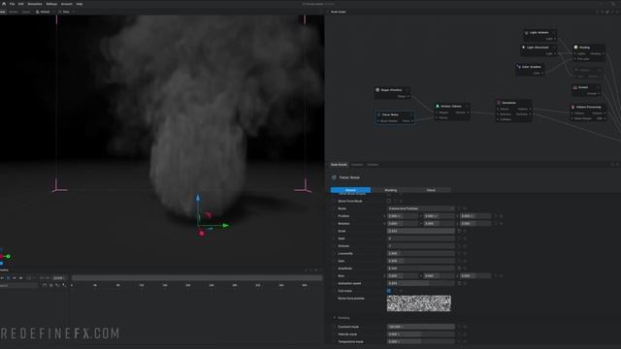Click the Light: Directional node icon
This screenshot has width=621, height=349.
click(524, 48)
